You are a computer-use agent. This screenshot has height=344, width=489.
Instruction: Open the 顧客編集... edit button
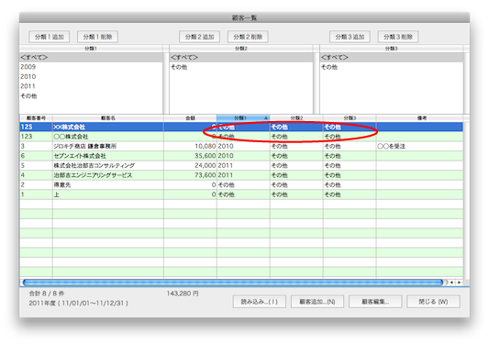coord(375,302)
